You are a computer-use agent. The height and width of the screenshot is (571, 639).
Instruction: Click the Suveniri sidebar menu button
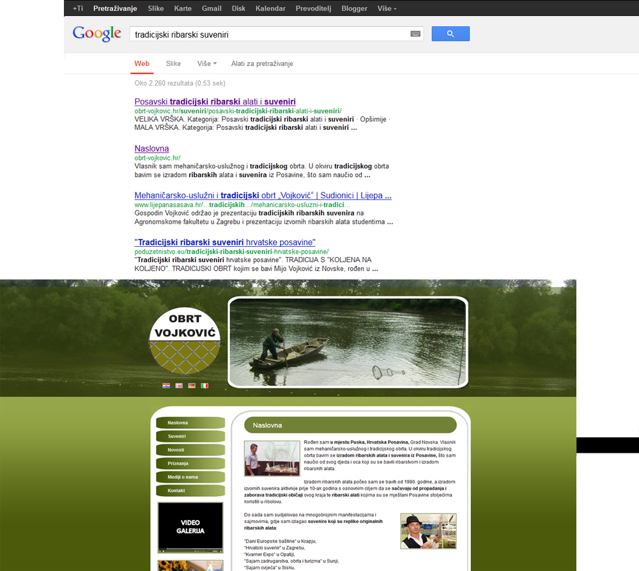tap(190, 437)
